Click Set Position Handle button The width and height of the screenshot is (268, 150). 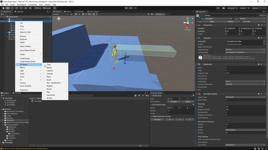[174, 102]
